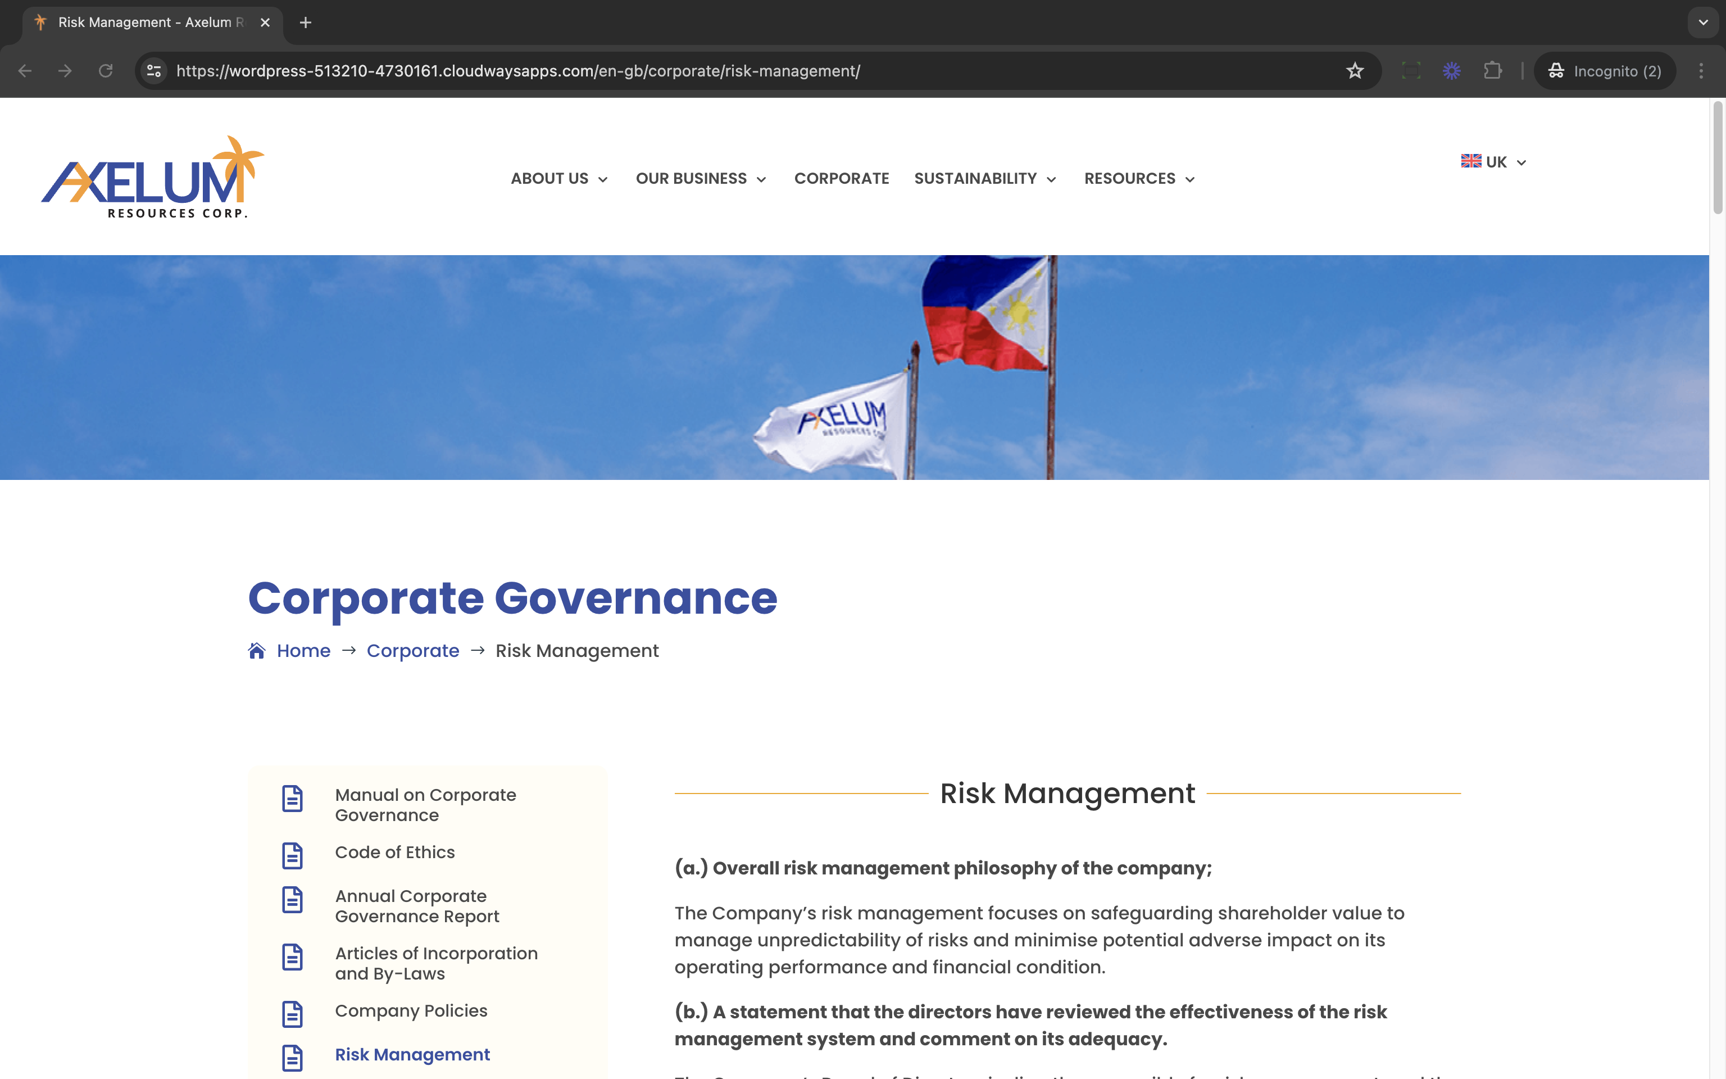Screen dimensions: 1726x1079
Task: Select Risk Management sidebar link
Action: point(413,1055)
